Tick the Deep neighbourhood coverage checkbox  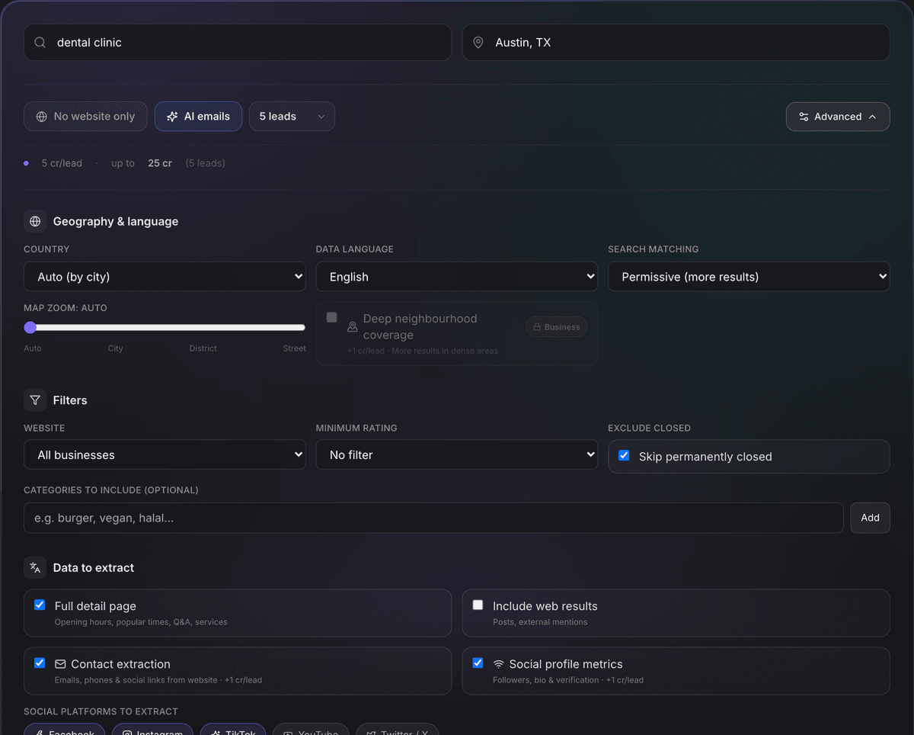coord(332,317)
